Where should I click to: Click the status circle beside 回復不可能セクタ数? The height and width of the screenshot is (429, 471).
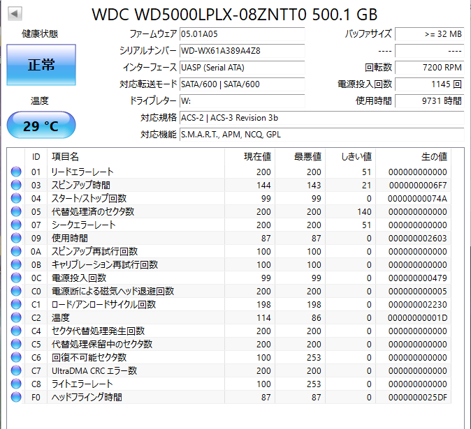pos(16,357)
